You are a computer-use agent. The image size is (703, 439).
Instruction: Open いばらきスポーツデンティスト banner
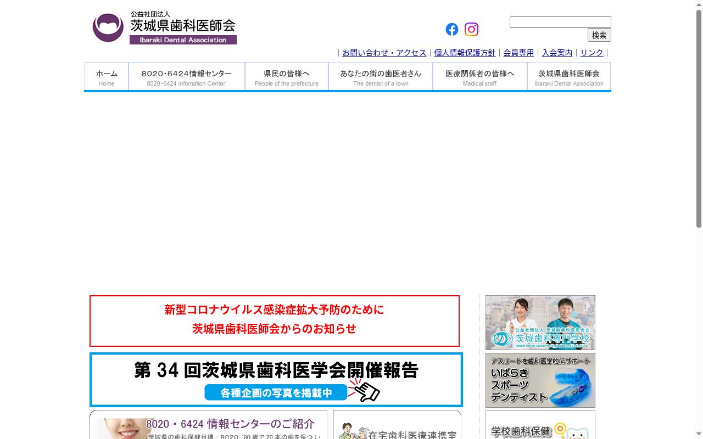(x=540, y=380)
